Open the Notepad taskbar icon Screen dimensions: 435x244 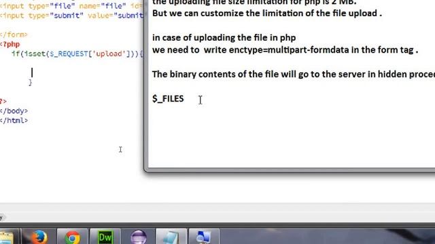pos(171,237)
